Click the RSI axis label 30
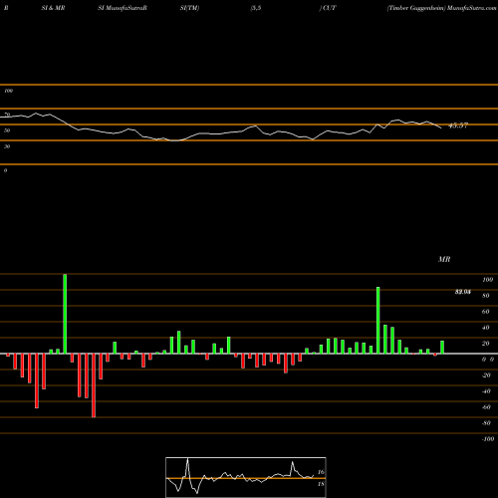Viewport: 498px width, 498px height. (7, 146)
